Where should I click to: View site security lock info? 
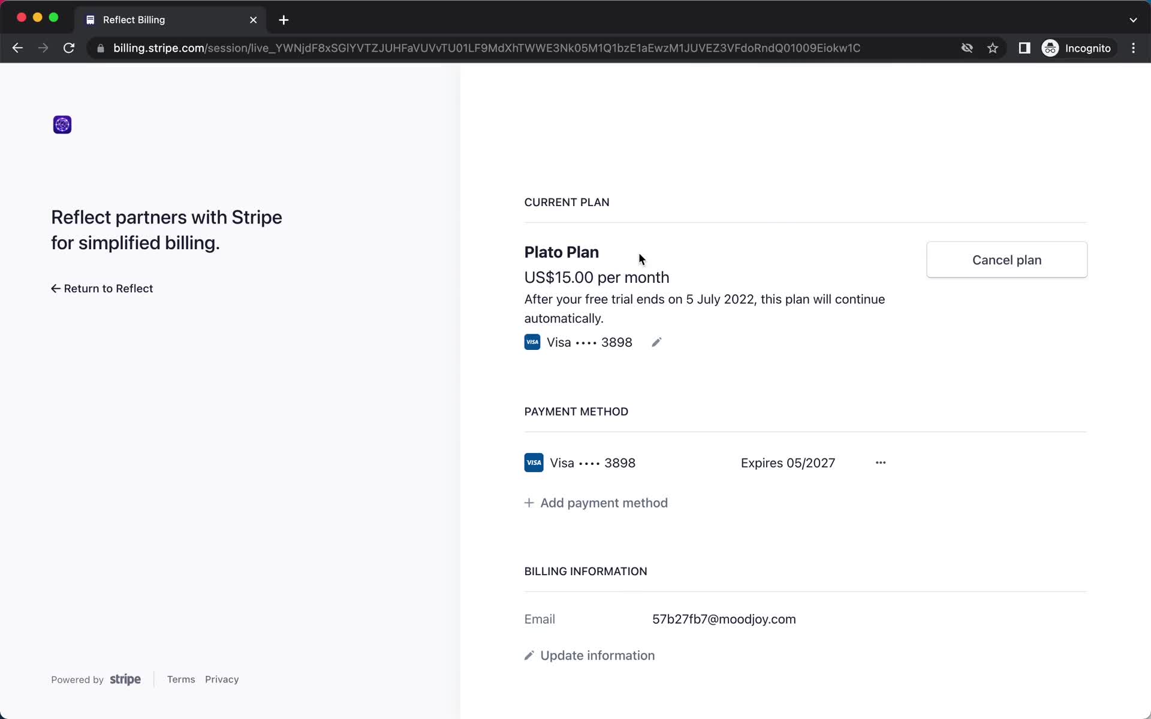pyautogui.click(x=101, y=49)
